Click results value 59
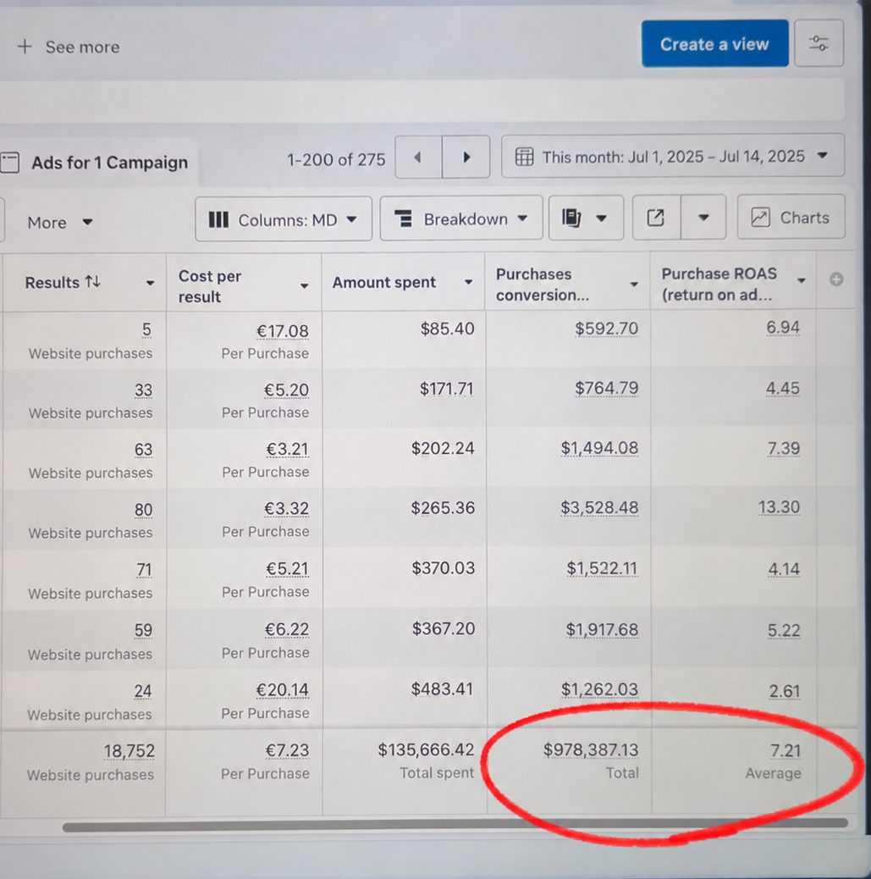The height and width of the screenshot is (879, 871). 144,630
